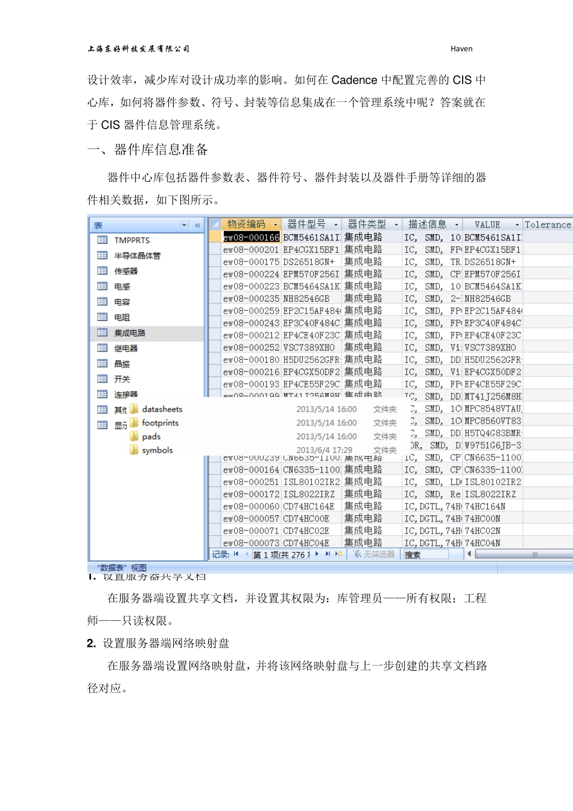Click current record number field
The image size is (573, 811).
280,555
